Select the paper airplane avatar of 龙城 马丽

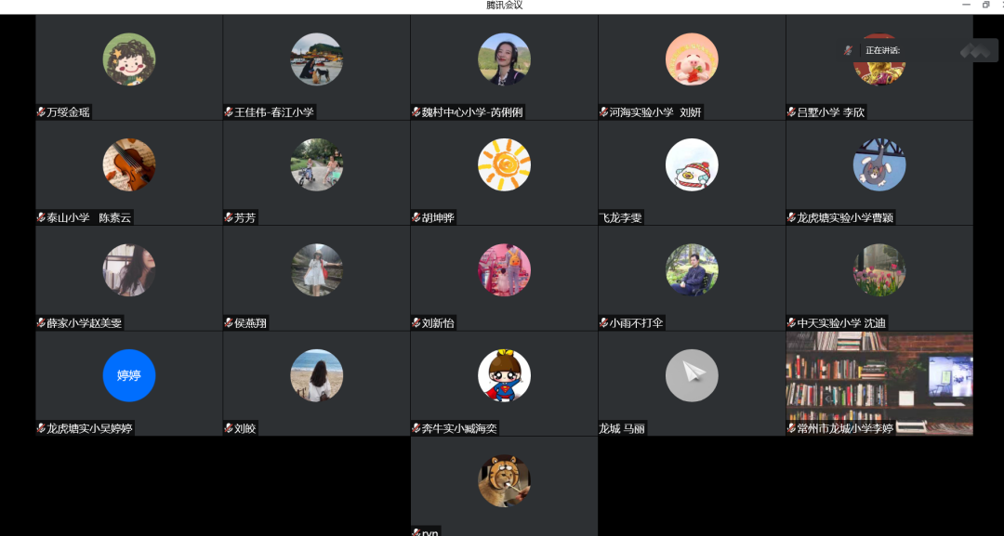click(692, 375)
